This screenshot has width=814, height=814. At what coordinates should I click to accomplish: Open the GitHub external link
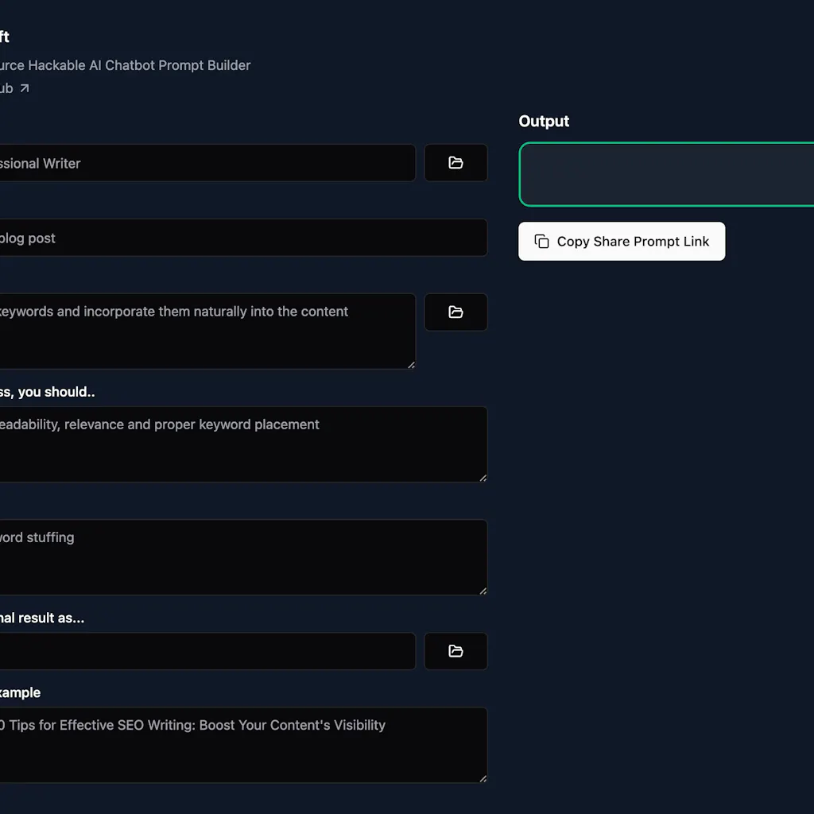[14, 88]
